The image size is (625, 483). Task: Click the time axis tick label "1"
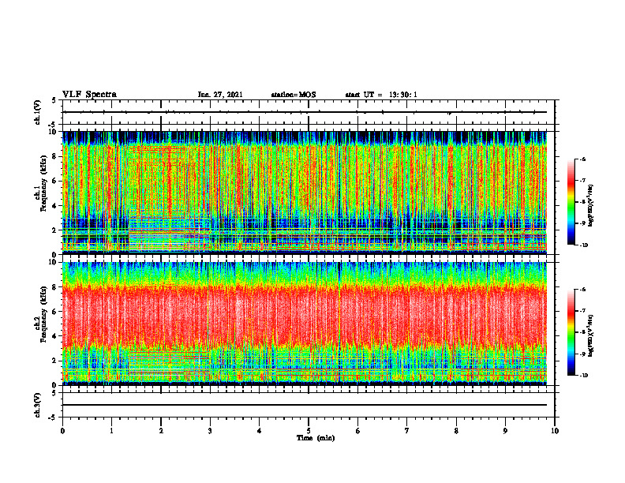tap(111, 431)
